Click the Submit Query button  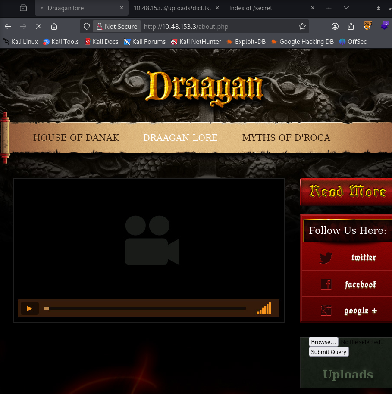pyautogui.click(x=329, y=352)
